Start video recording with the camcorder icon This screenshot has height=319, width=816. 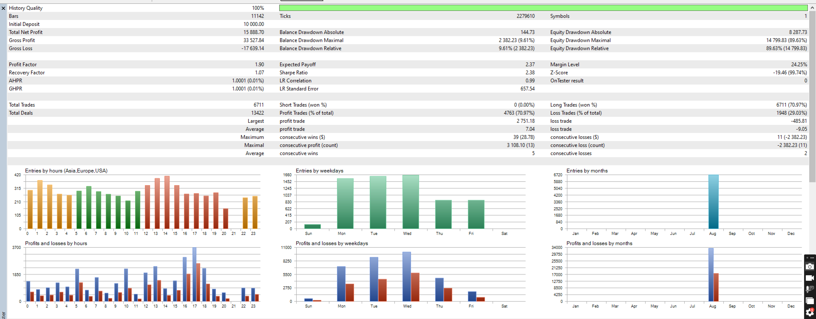point(810,278)
